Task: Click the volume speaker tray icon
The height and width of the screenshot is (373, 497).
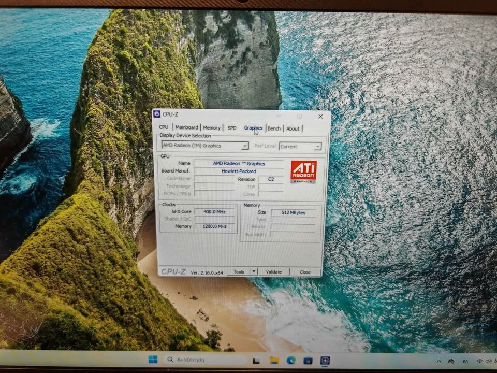Action: point(488,361)
